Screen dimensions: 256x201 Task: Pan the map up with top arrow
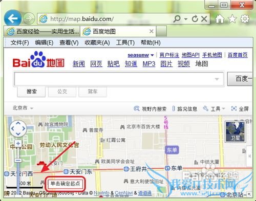tap(18, 123)
